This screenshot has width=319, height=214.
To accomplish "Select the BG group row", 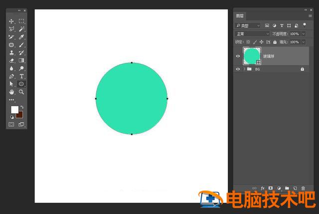I will [x=272, y=69].
